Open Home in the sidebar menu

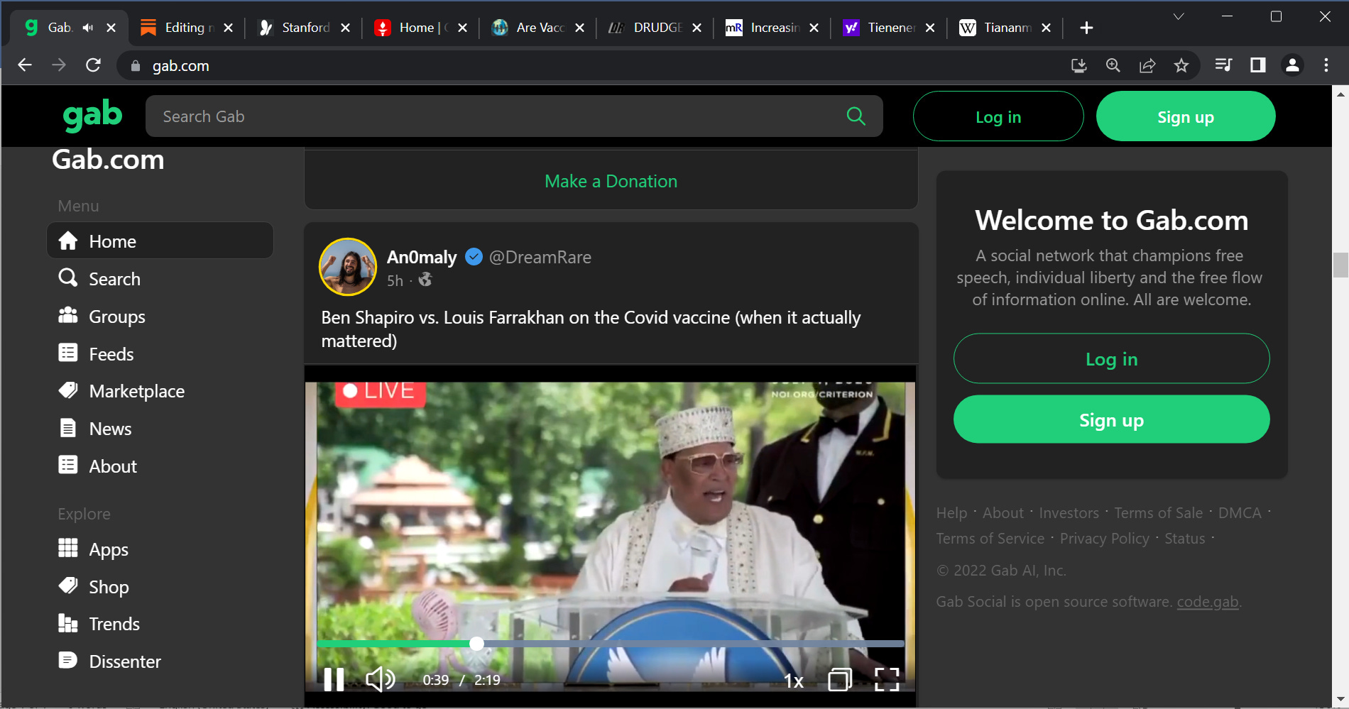point(160,241)
